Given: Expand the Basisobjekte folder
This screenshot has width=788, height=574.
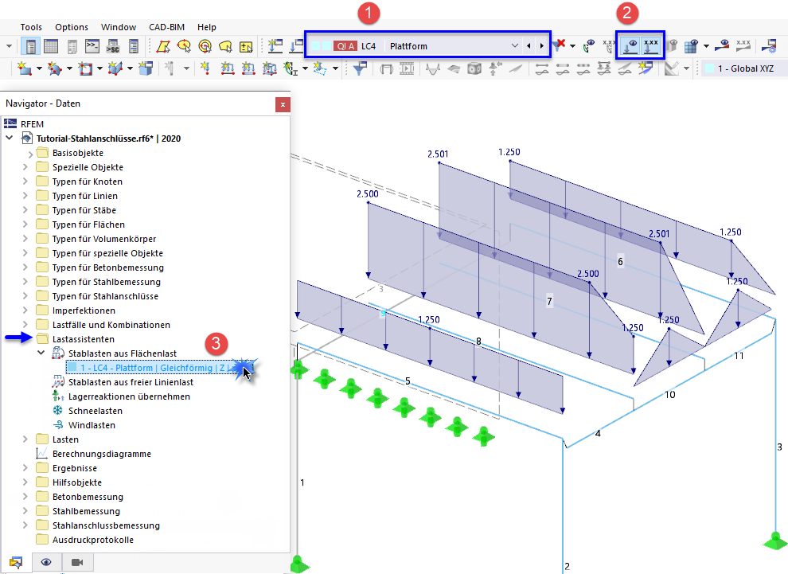Looking at the screenshot, I should (31, 154).
